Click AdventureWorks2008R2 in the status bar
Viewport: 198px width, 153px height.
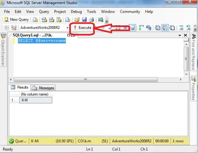pos(132,141)
